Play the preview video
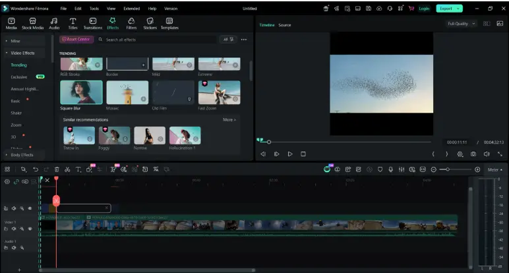Viewport: 509px width, 273px height. point(290,154)
